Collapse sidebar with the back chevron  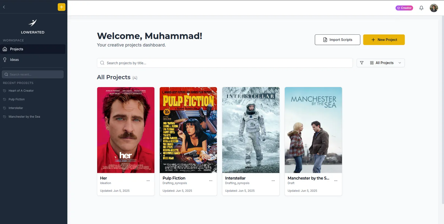(4, 7)
